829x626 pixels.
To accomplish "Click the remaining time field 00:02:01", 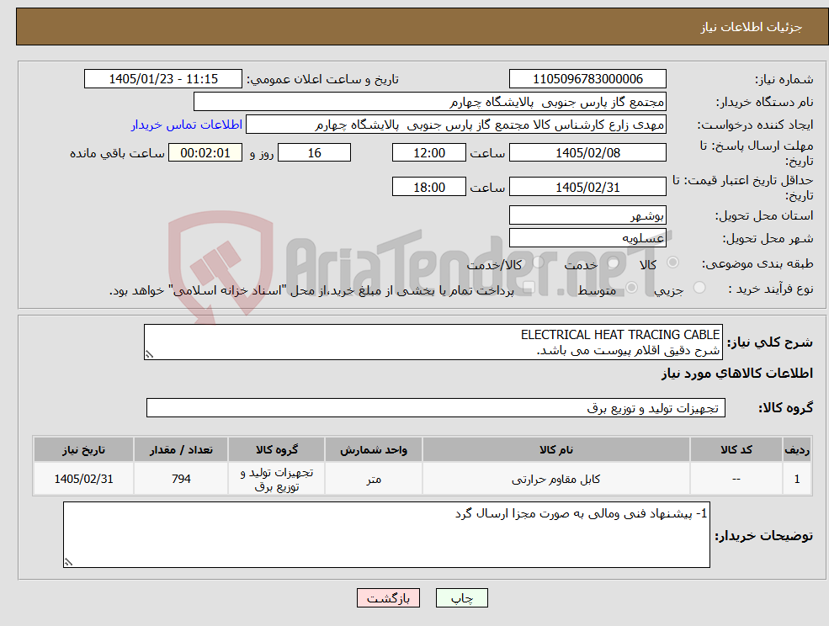I will point(205,153).
